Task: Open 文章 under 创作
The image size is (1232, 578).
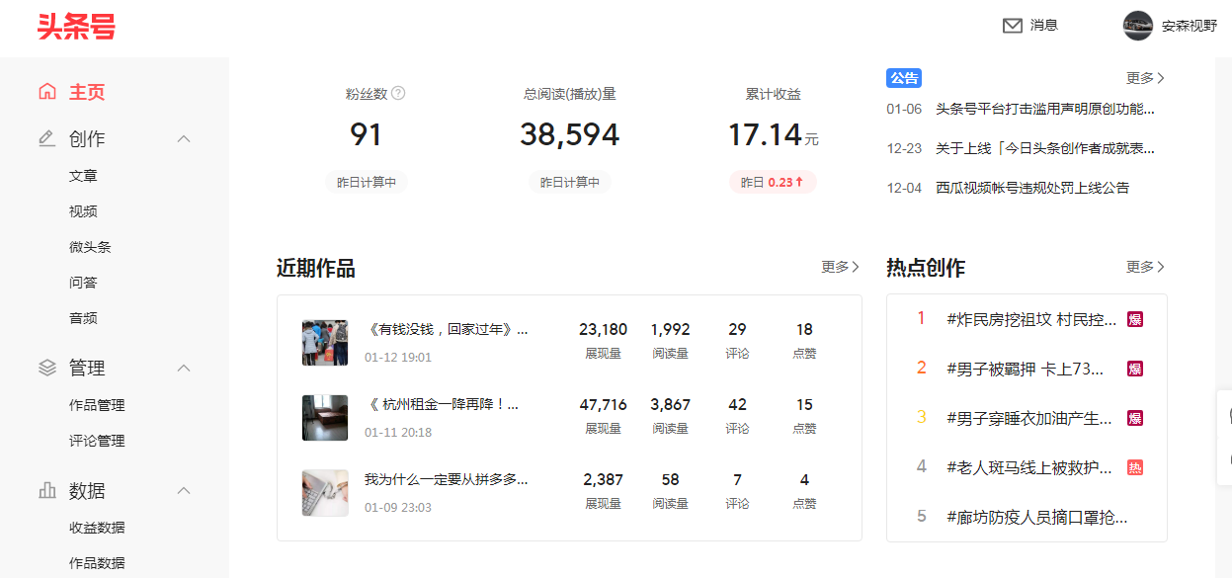Action: tap(83, 176)
